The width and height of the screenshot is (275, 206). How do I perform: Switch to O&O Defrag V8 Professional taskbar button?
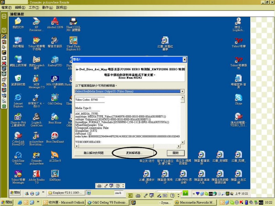pyautogui.click(x=108, y=203)
